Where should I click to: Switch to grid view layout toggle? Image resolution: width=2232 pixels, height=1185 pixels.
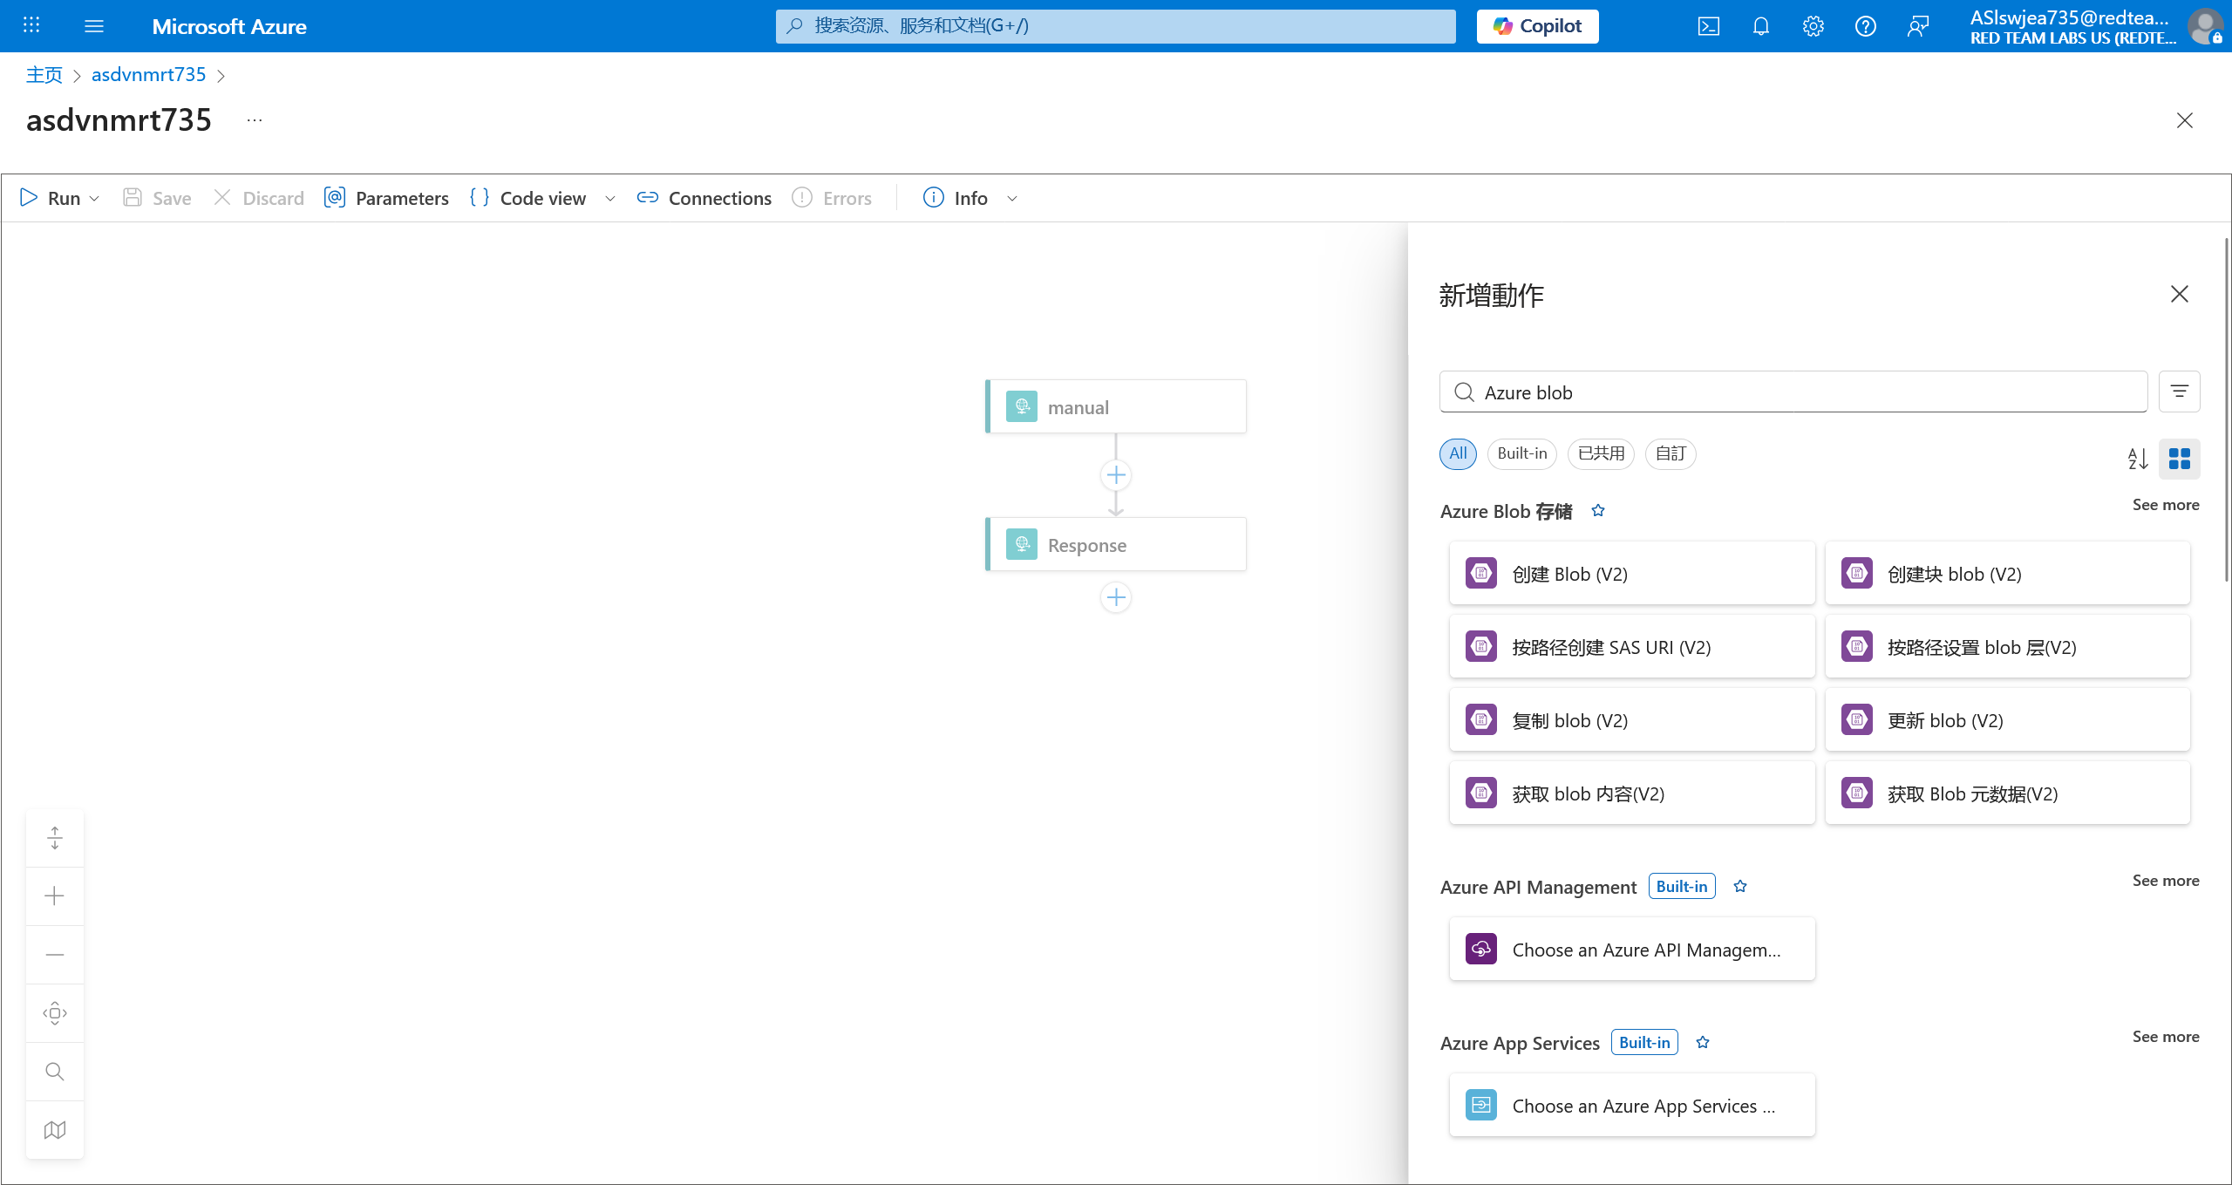coord(2179,459)
